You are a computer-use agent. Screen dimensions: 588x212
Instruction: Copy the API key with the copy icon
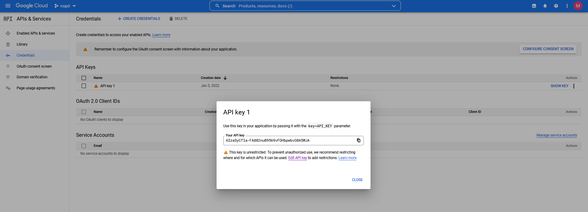[358, 140]
